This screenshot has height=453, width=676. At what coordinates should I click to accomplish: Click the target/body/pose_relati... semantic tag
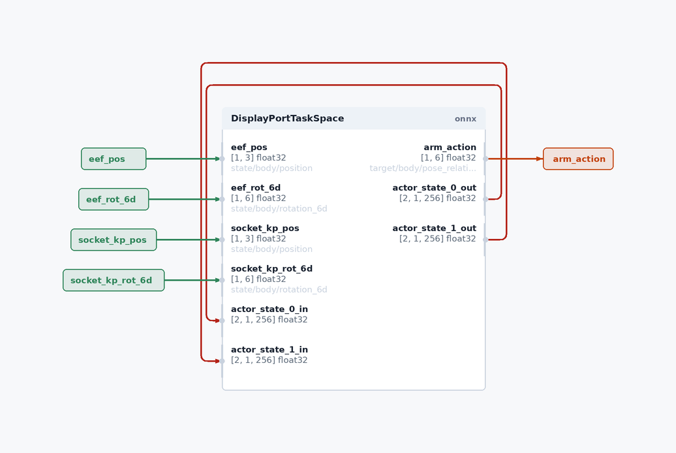[423, 168]
